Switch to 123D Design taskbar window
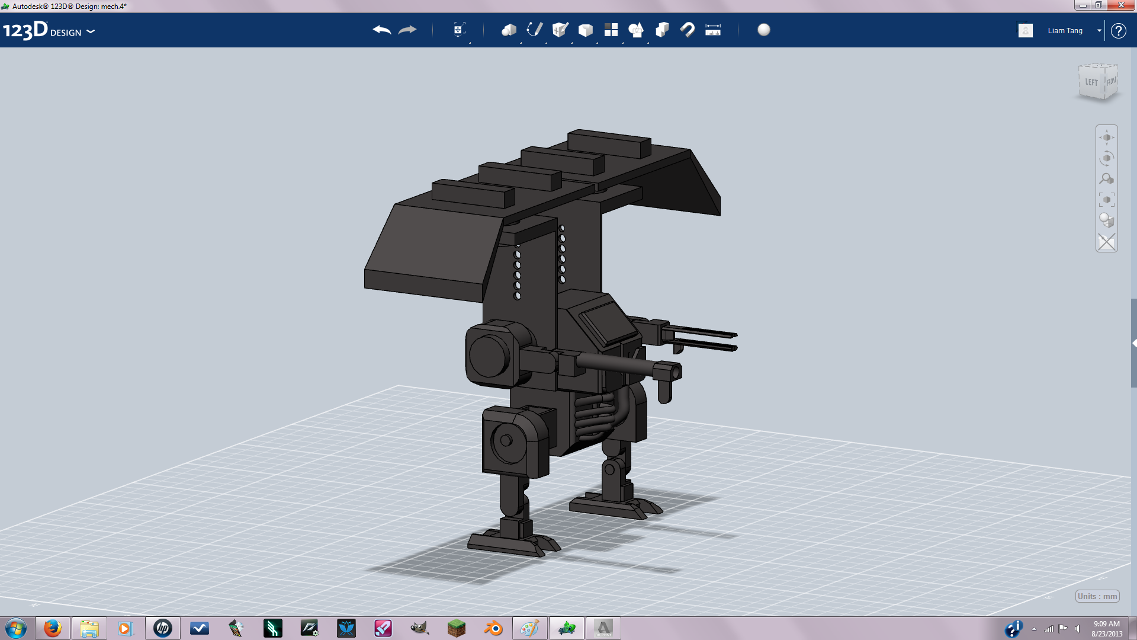 pos(567,628)
